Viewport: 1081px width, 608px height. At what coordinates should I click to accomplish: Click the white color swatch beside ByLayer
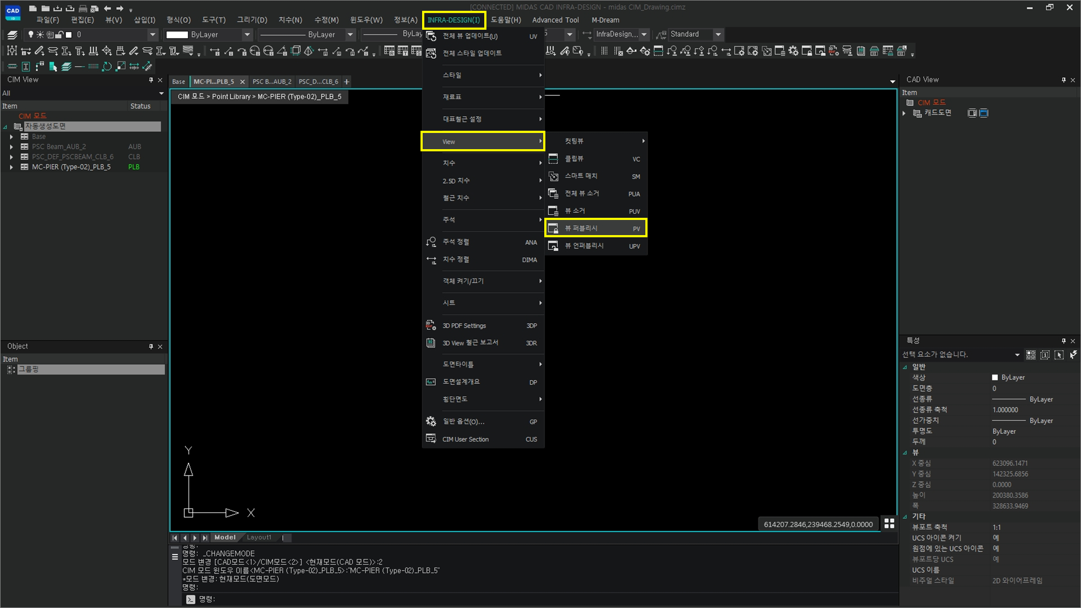177,35
